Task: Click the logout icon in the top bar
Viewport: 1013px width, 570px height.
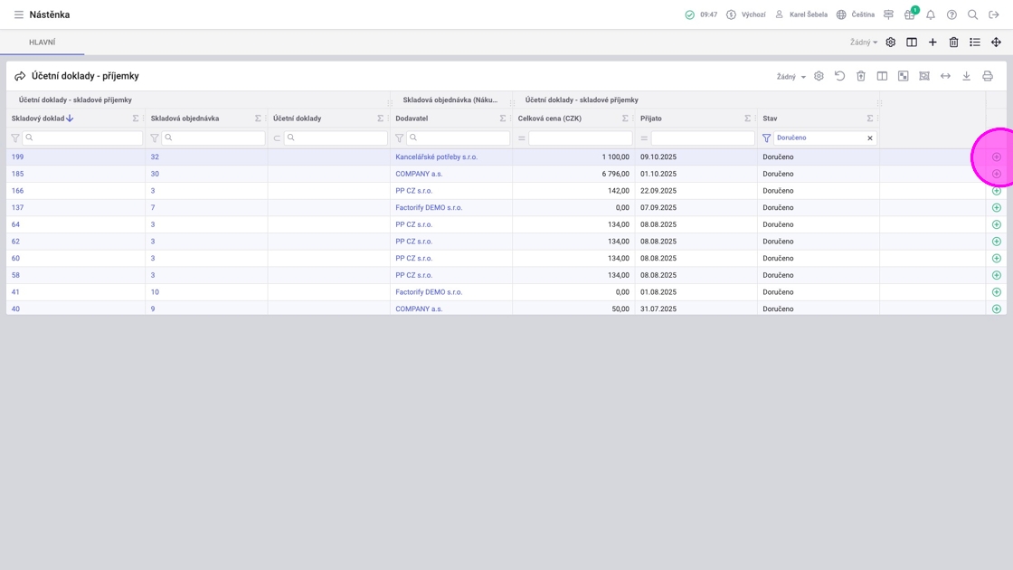Action: 993,14
